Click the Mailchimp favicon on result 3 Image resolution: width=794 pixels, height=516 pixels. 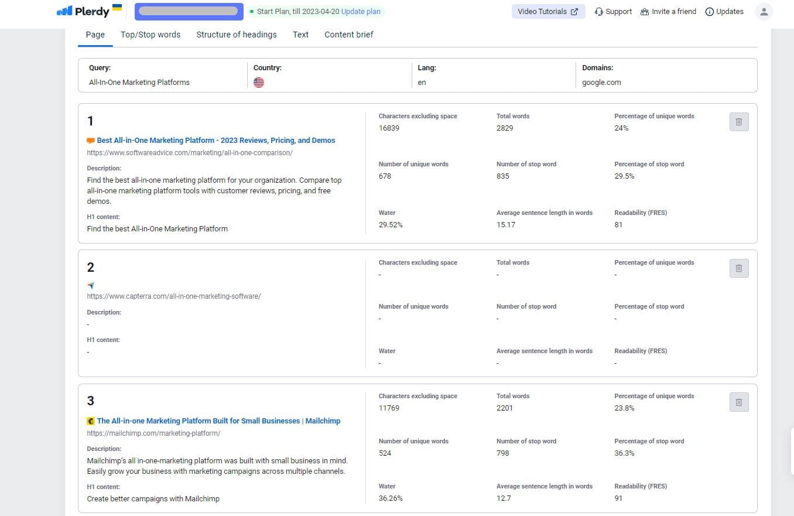coord(91,421)
